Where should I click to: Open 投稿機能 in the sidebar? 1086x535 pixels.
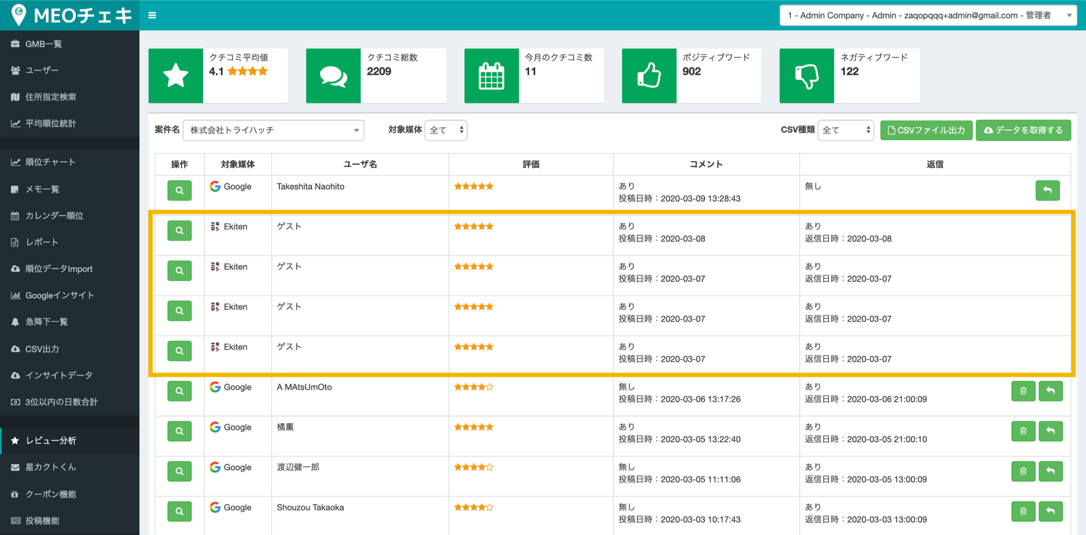[x=70, y=521]
